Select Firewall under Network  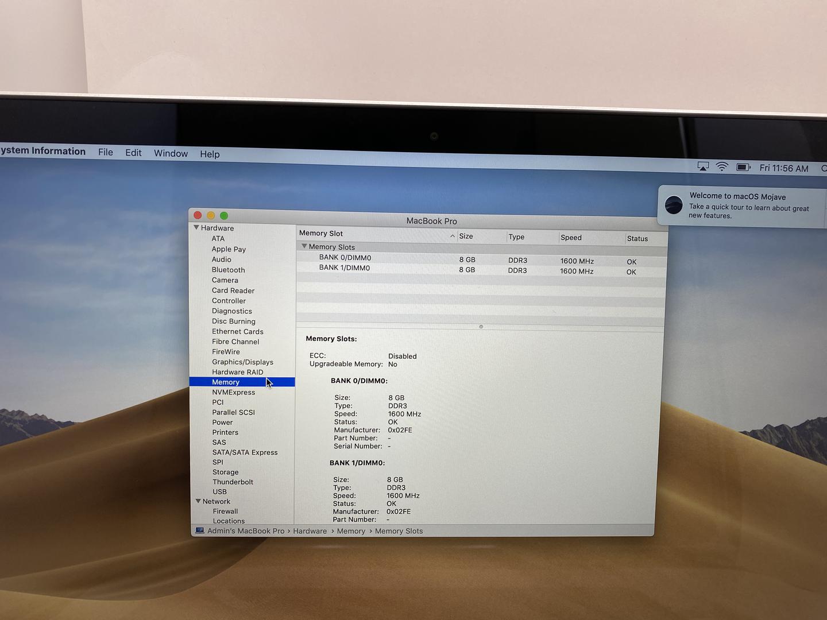tap(225, 511)
